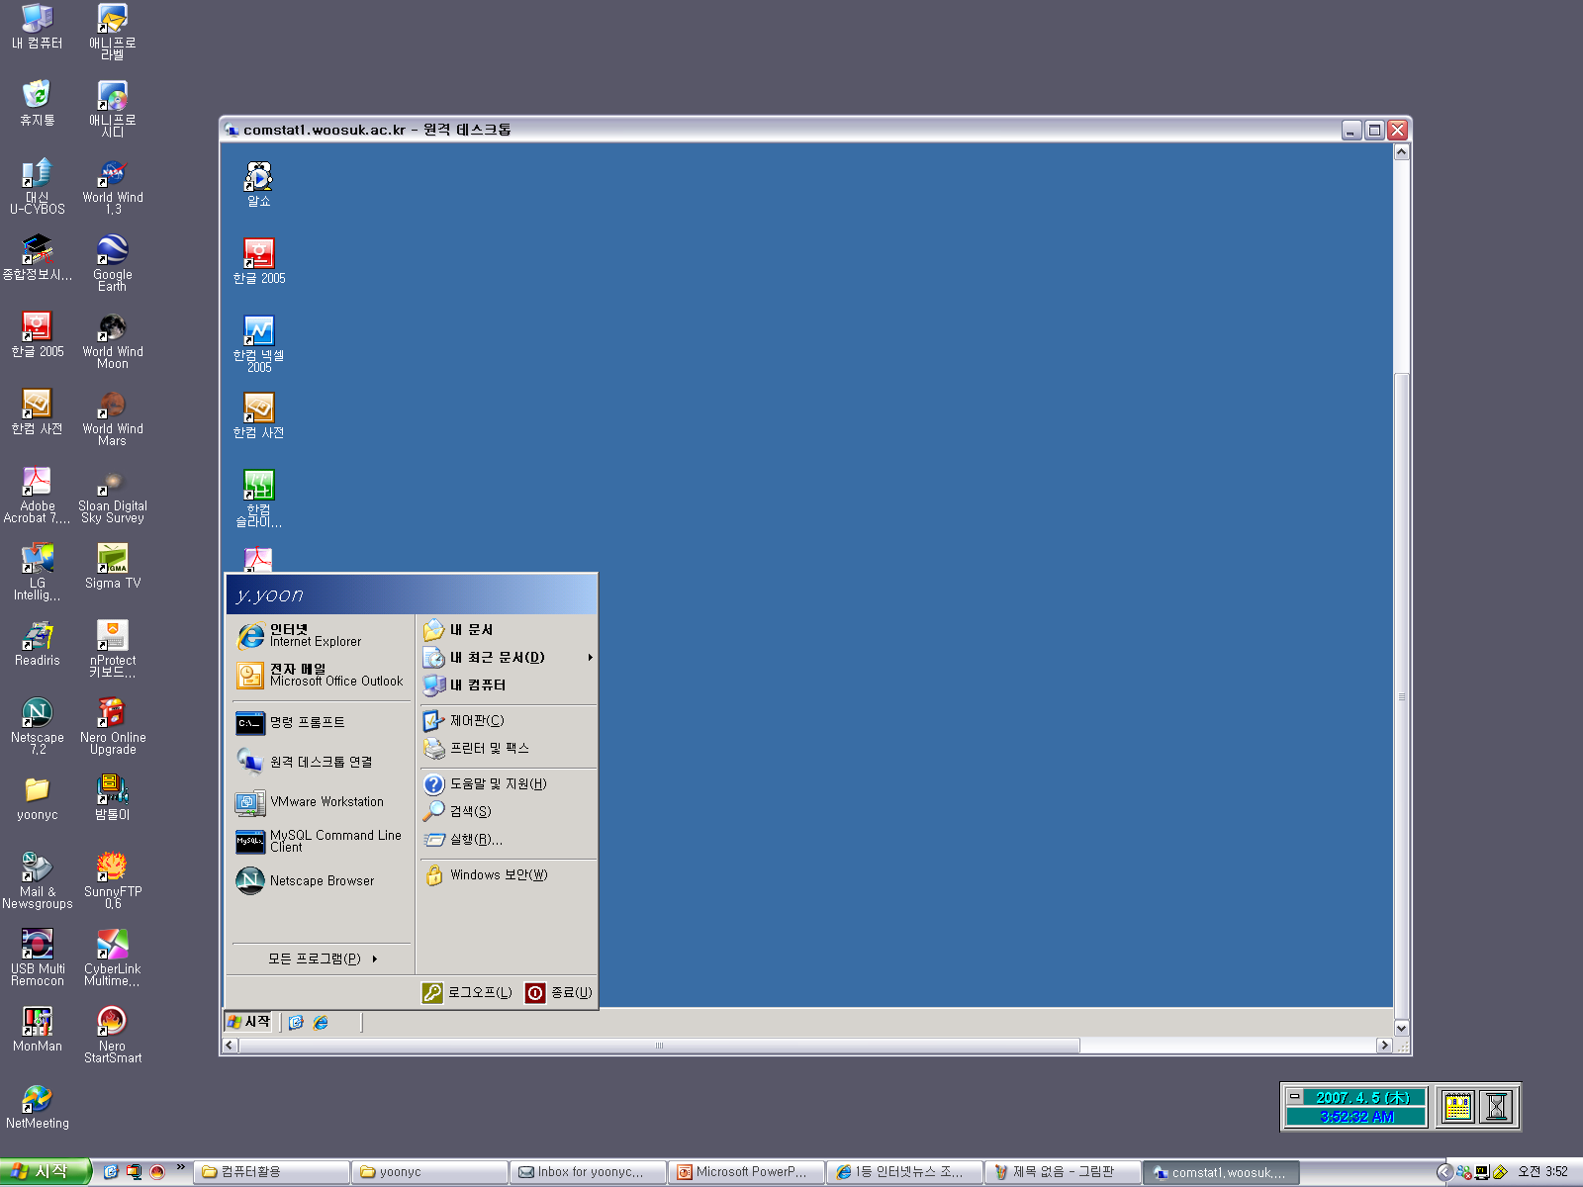Launch USB Multi Remocon shortcut
Viewport: 1583px width, 1187px height.
(x=38, y=958)
